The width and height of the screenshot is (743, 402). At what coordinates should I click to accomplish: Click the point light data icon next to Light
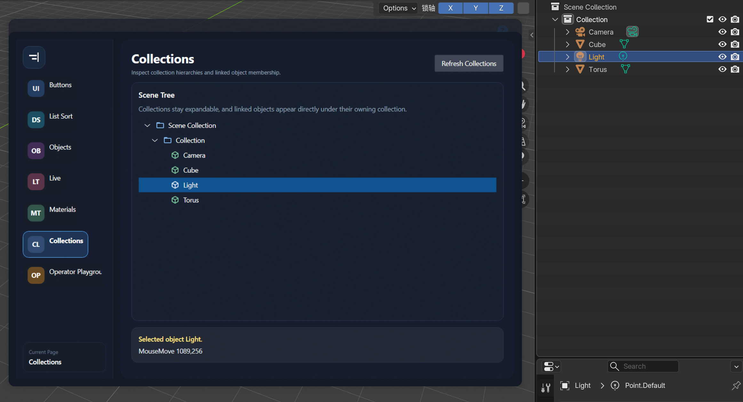pos(623,56)
